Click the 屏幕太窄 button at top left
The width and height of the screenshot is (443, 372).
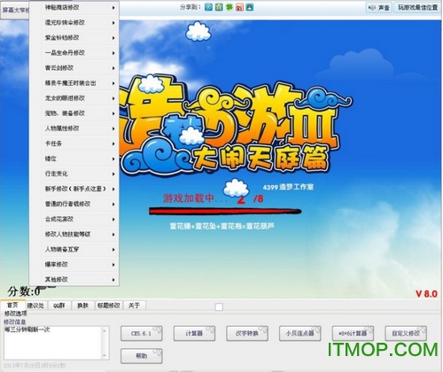[15, 11]
